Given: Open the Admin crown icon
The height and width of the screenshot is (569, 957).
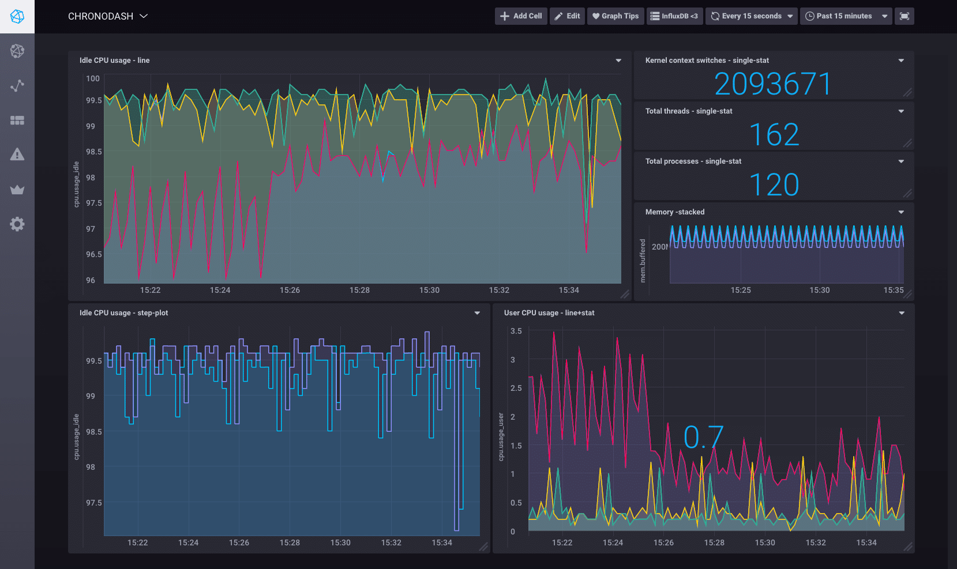Looking at the screenshot, I should [17, 190].
